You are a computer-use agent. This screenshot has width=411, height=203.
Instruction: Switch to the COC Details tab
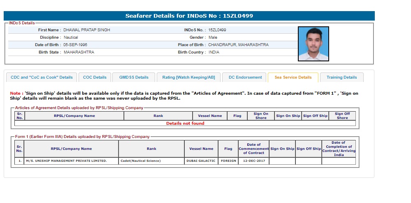point(95,77)
